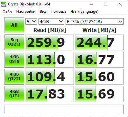The width and height of the screenshot is (128, 117).
Task: Run all benchmarks with the All button
Action: tap(14, 25)
